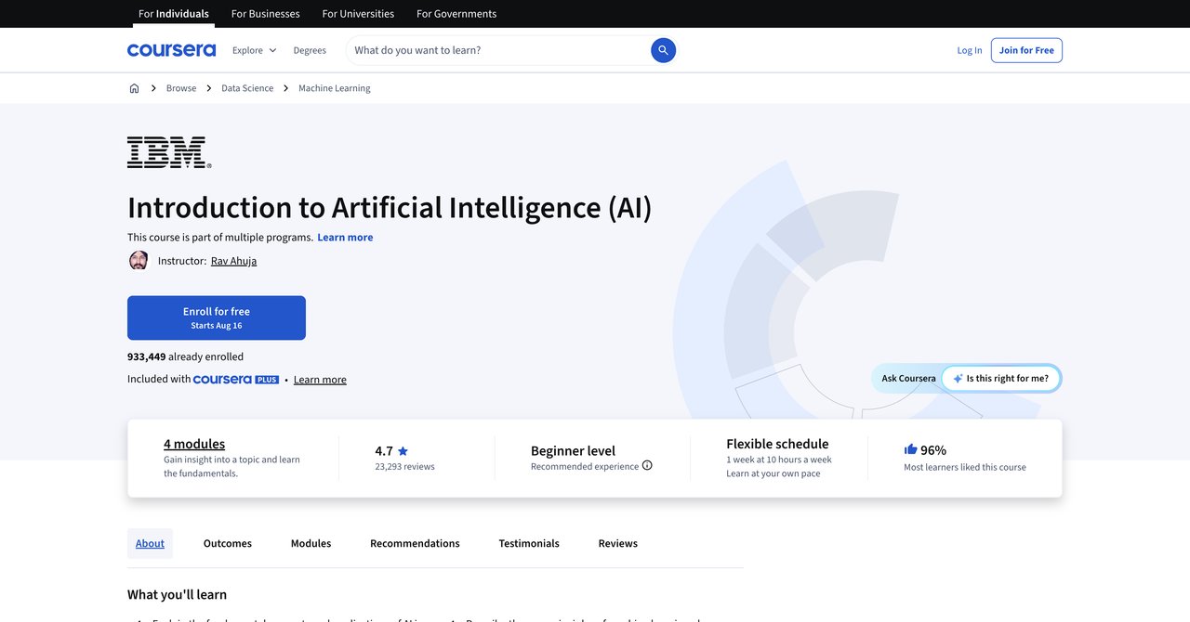
Task: Open the 4 modules link
Action: click(194, 444)
